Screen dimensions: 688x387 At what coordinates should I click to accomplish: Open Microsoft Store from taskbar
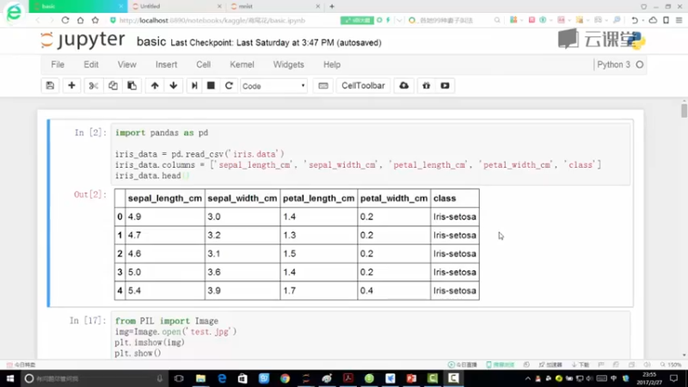243,378
